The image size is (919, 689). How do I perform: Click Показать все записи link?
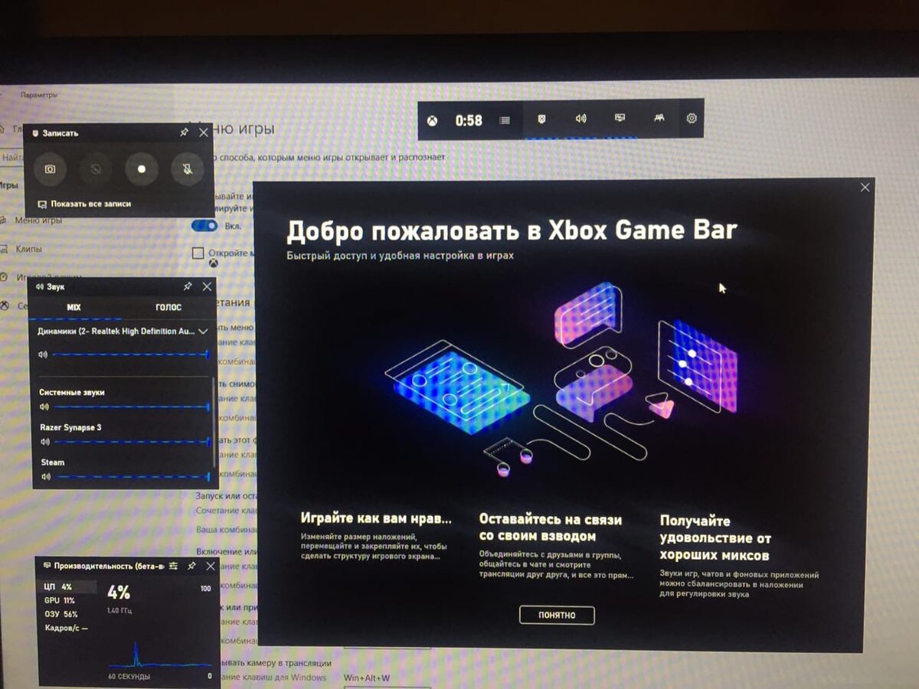(x=84, y=204)
